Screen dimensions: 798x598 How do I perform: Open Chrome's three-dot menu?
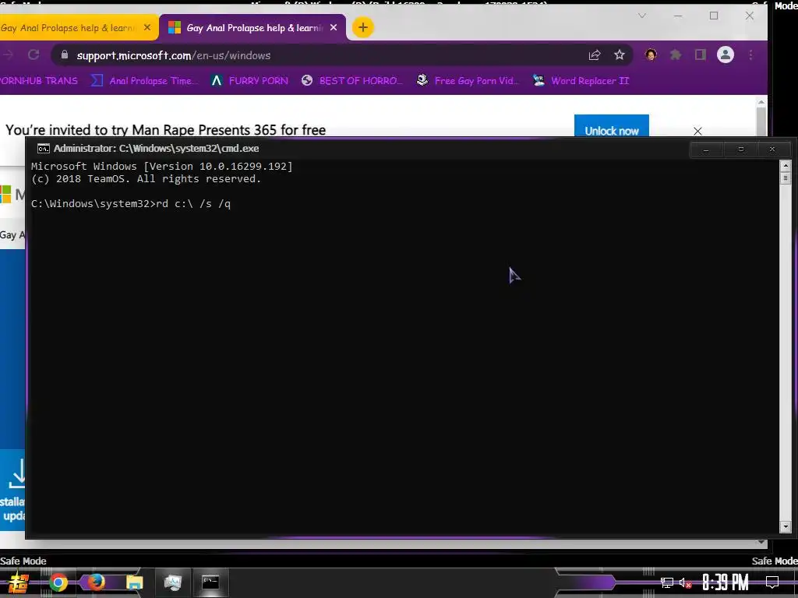(x=750, y=55)
